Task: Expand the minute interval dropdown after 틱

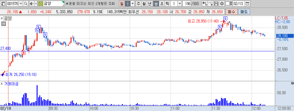Action: pos(180,4)
